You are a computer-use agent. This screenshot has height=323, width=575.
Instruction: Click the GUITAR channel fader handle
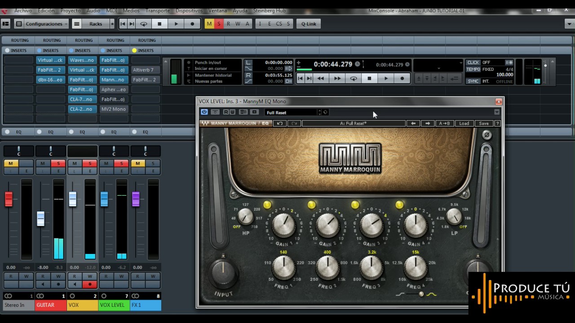pos(41,218)
